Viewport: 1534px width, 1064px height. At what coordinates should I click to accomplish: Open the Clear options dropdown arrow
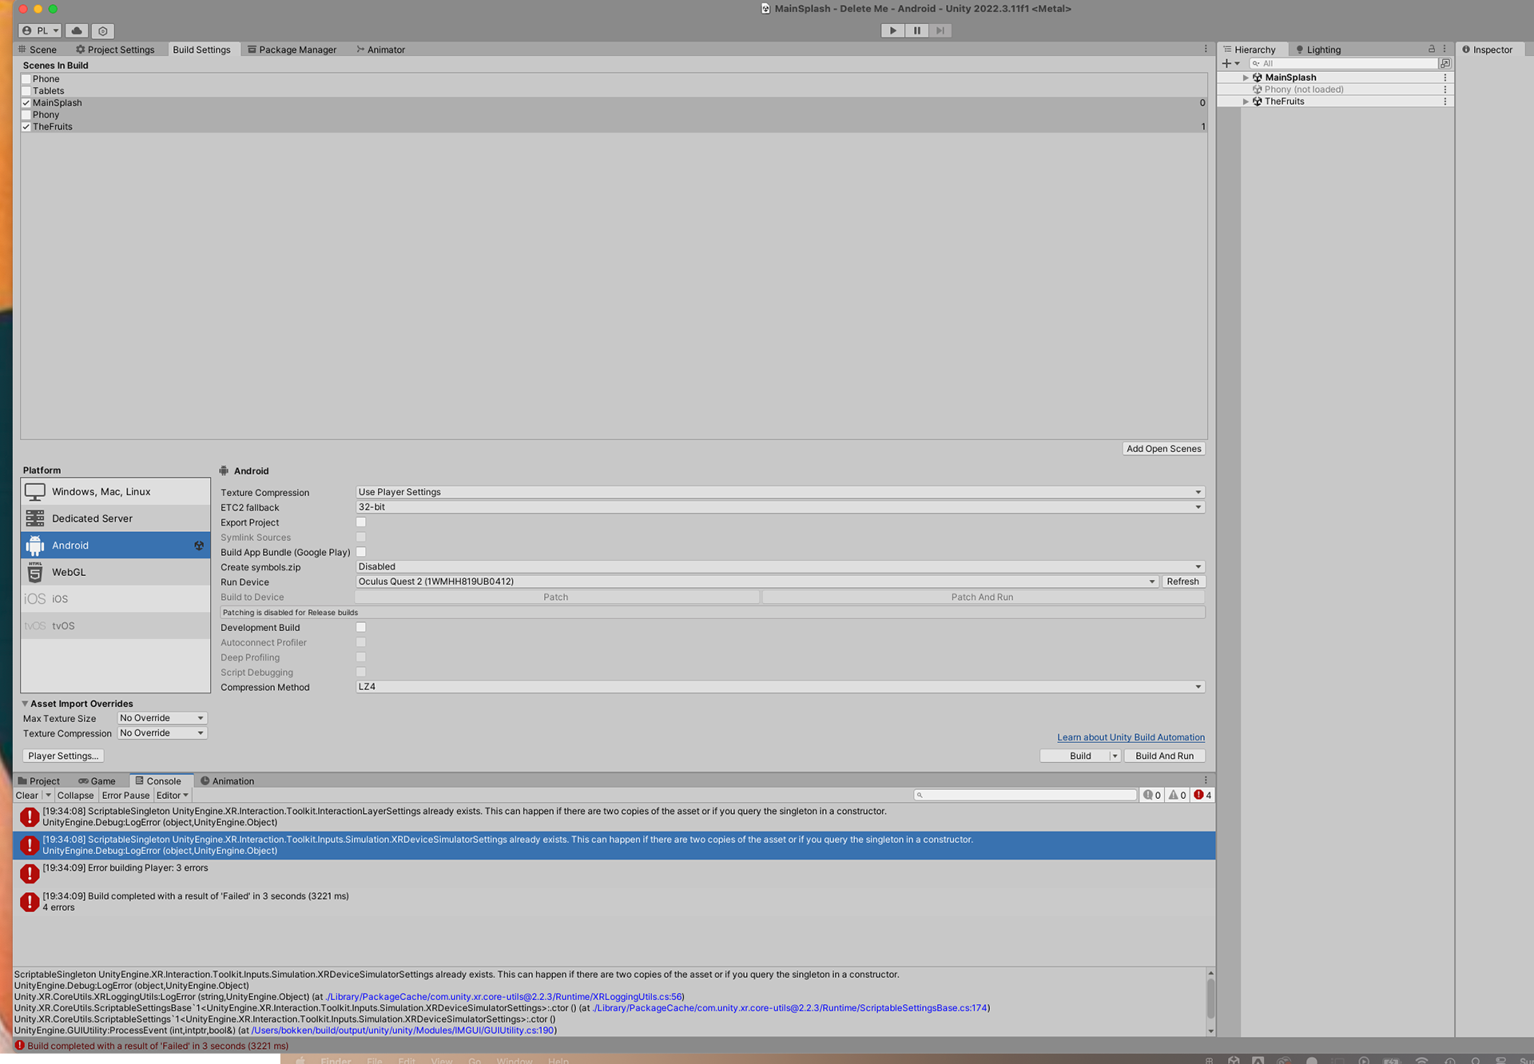click(48, 796)
